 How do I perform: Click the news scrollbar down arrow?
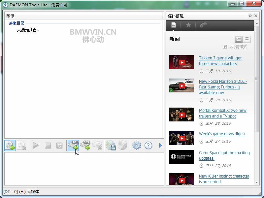pos(257,182)
